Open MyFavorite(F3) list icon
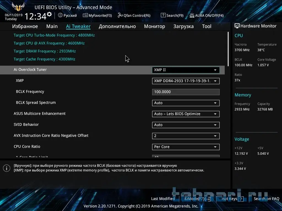Viewport: 282px width, 211px height. [85, 15]
